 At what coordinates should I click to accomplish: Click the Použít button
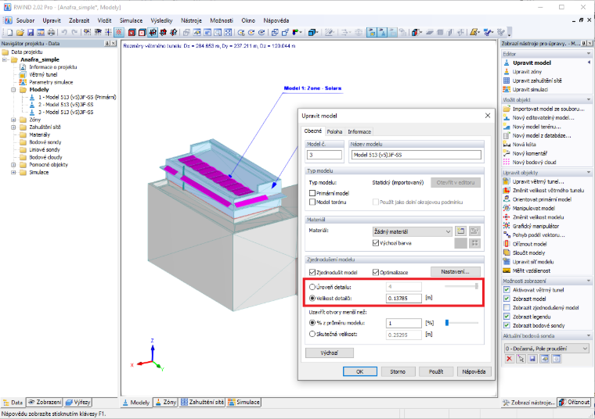tap(436, 371)
